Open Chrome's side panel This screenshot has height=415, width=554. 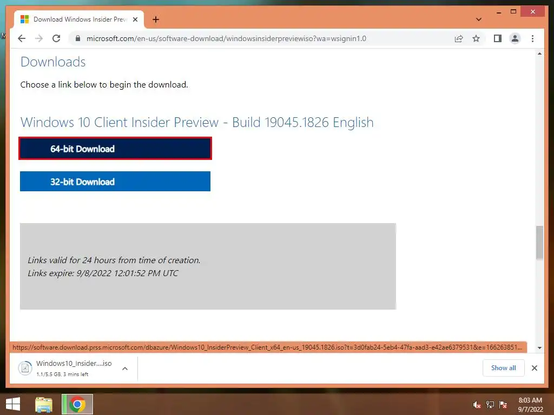(498, 38)
